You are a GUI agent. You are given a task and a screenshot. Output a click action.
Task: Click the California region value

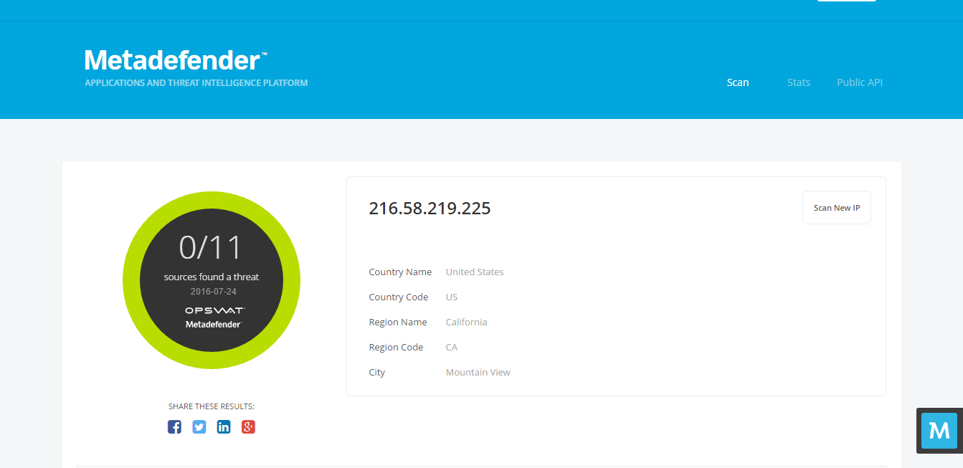point(466,323)
